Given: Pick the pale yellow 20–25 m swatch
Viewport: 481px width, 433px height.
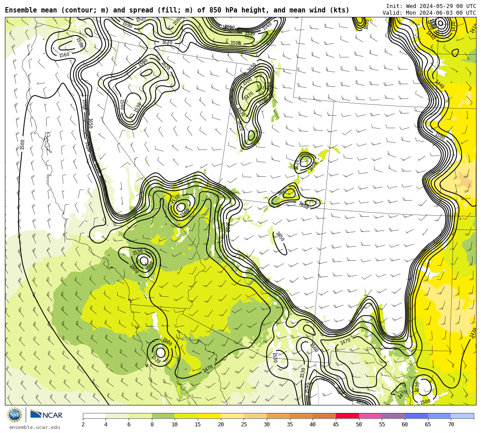Looking at the screenshot, I should pos(232,416).
